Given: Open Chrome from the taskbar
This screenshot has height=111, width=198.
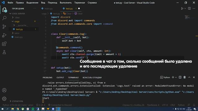Looking at the screenshot, I should (x=18, y=109).
